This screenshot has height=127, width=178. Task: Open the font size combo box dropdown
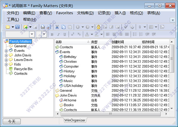click(44, 34)
